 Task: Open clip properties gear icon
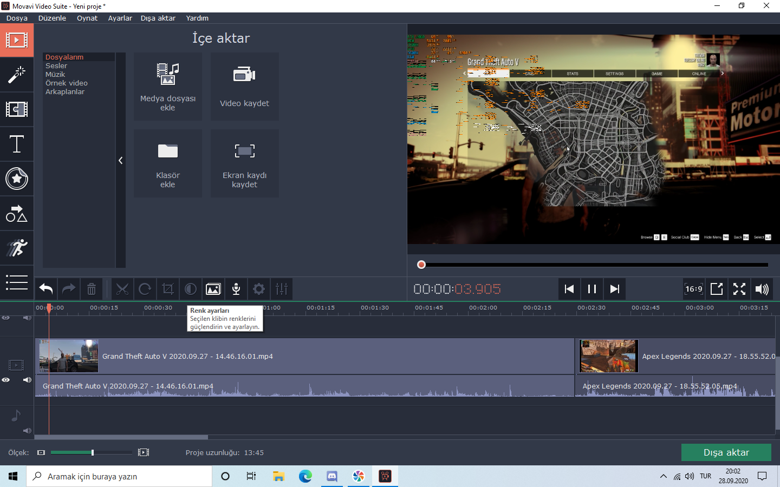[259, 289]
